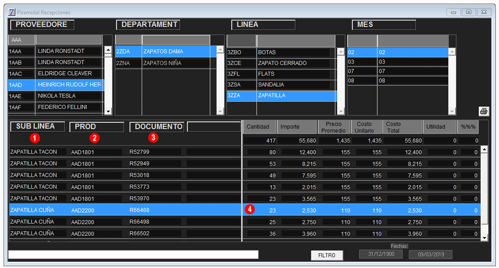Viewport: 499px width, 268px height.
Task: Select supplier 1AAA LINDA RONSTADT
Action: (56, 51)
